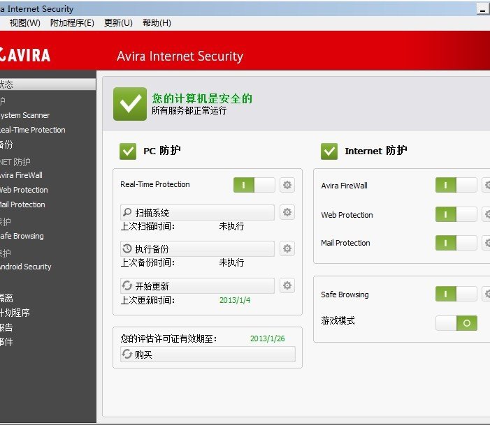Click the 所有服务都正常运行 status text
490x425 pixels.
click(189, 110)
